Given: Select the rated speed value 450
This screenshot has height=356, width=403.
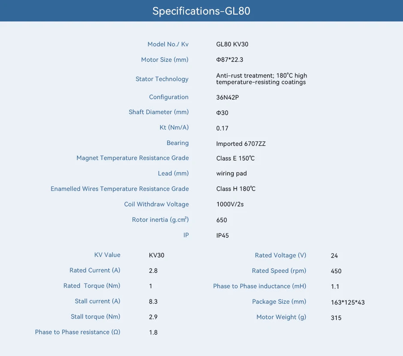Looking at the screenshot, I should click(336, 271).
